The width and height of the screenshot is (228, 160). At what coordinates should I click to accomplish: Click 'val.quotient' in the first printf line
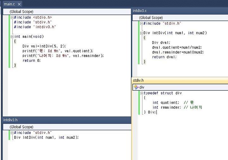pos(77,51)
